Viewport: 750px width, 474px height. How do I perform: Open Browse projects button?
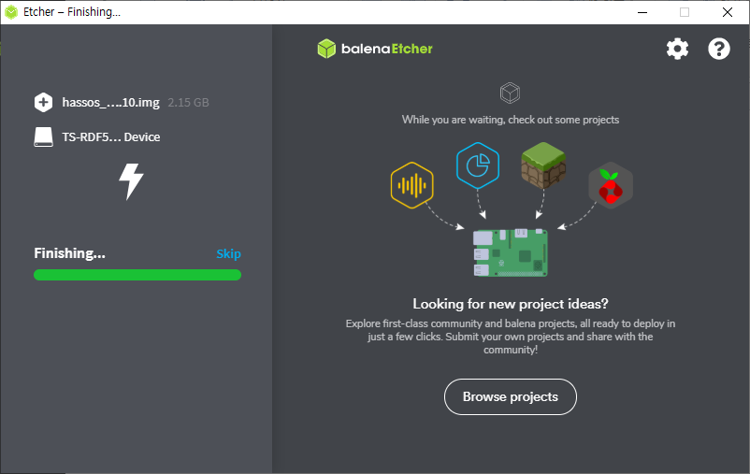click(x=511, y=397)
